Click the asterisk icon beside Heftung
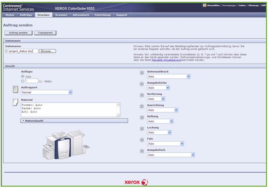The width and height of the screenshot is (268, 188). click(142, 117)
